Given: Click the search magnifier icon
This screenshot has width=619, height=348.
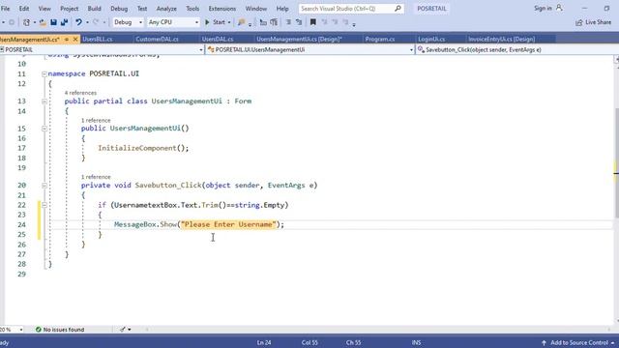Looking at the screenshot, I should click(398, 9).
